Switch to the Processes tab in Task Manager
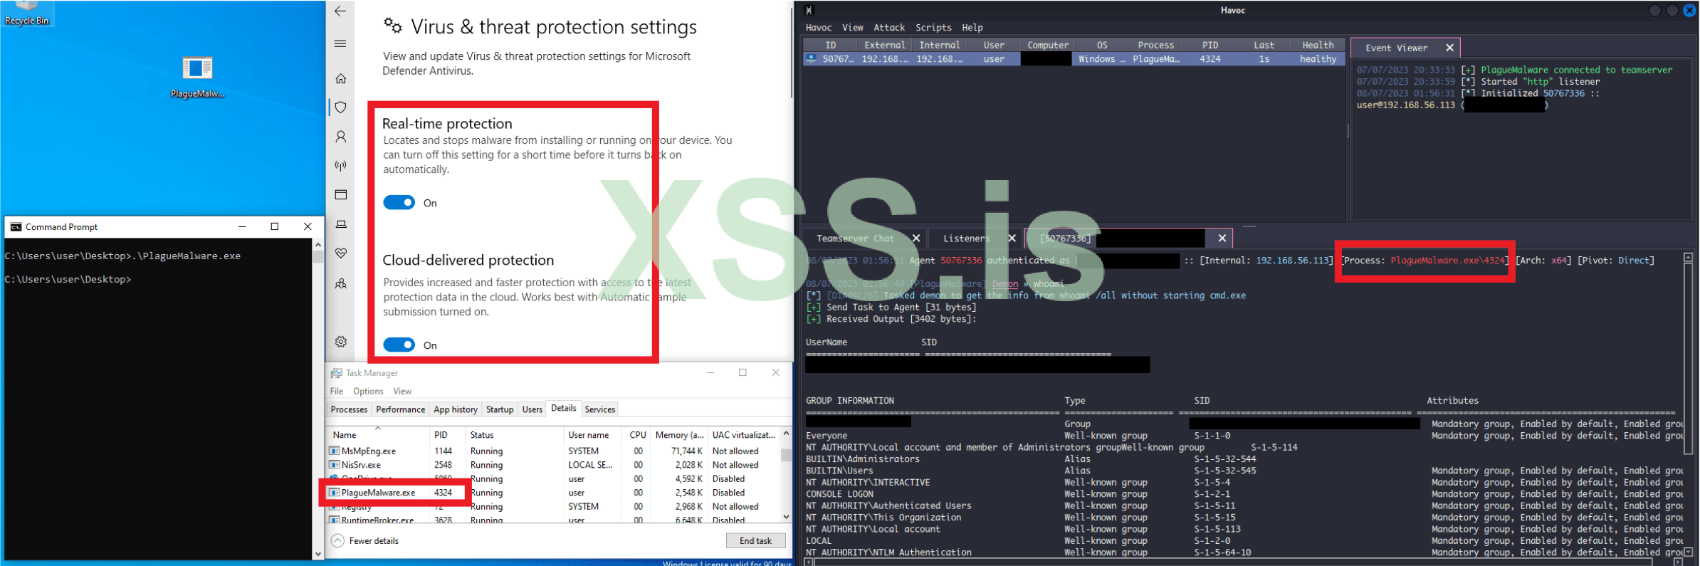 349,409
